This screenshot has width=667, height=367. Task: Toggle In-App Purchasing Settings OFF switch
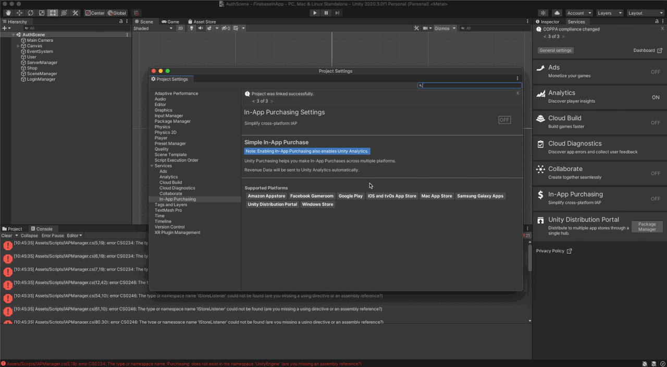point(504,120)
